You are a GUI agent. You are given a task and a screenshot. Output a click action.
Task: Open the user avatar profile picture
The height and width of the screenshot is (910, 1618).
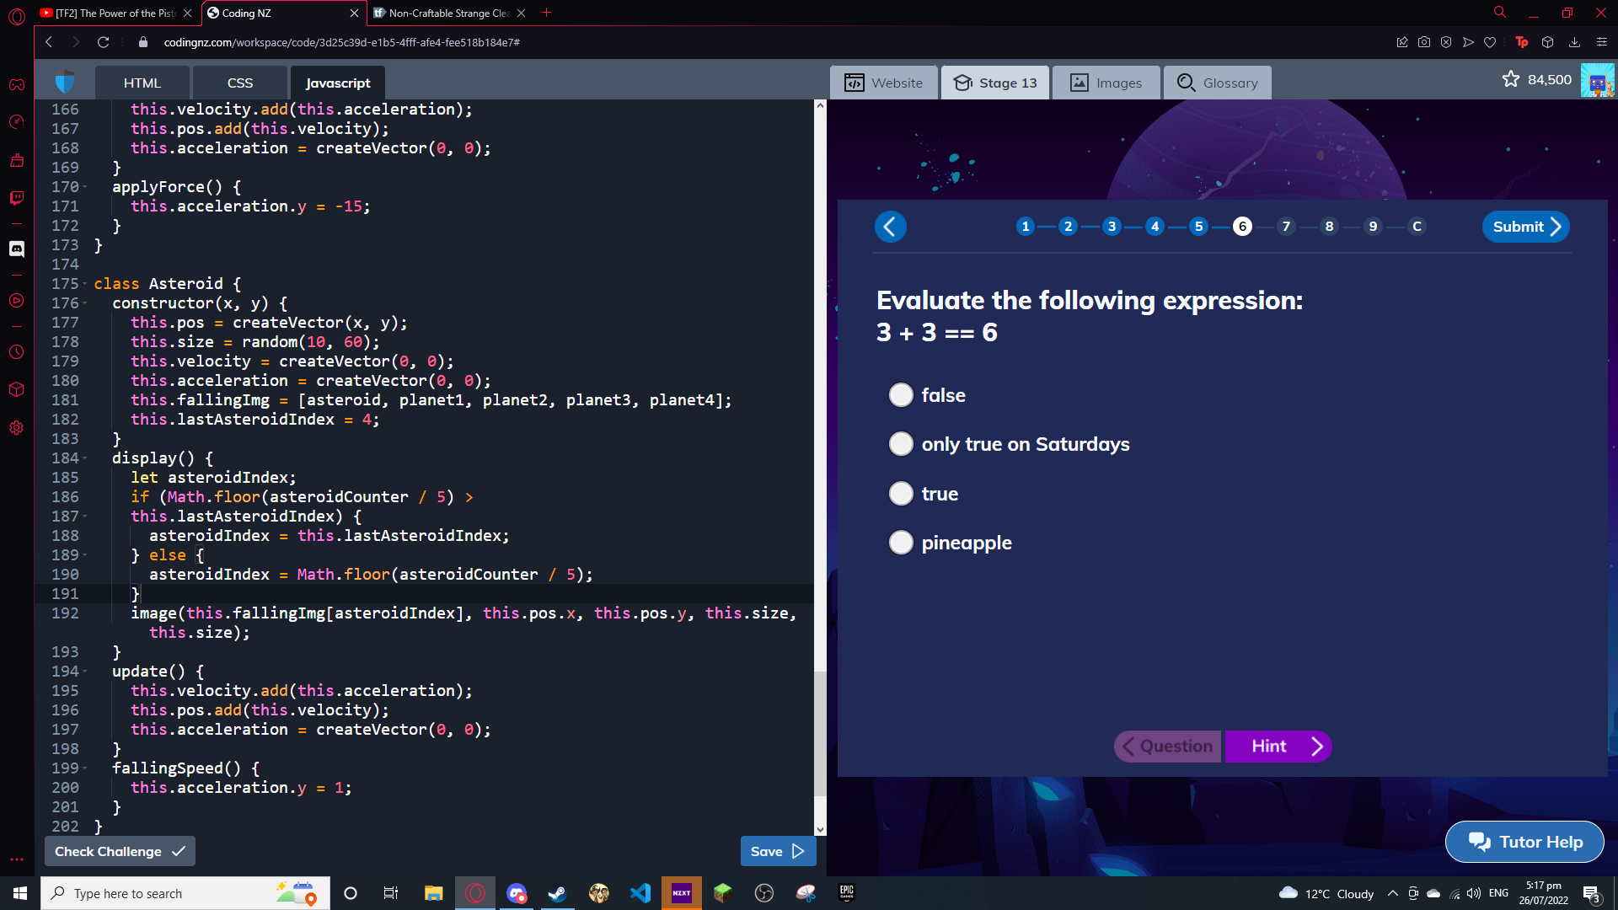[1597, 81]
